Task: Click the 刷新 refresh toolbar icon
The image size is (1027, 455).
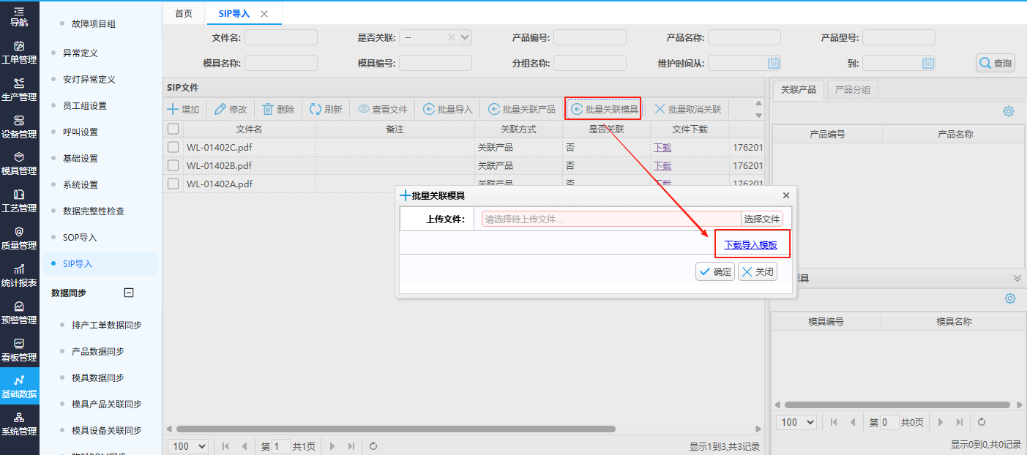Action: click(x=315, y=110)
